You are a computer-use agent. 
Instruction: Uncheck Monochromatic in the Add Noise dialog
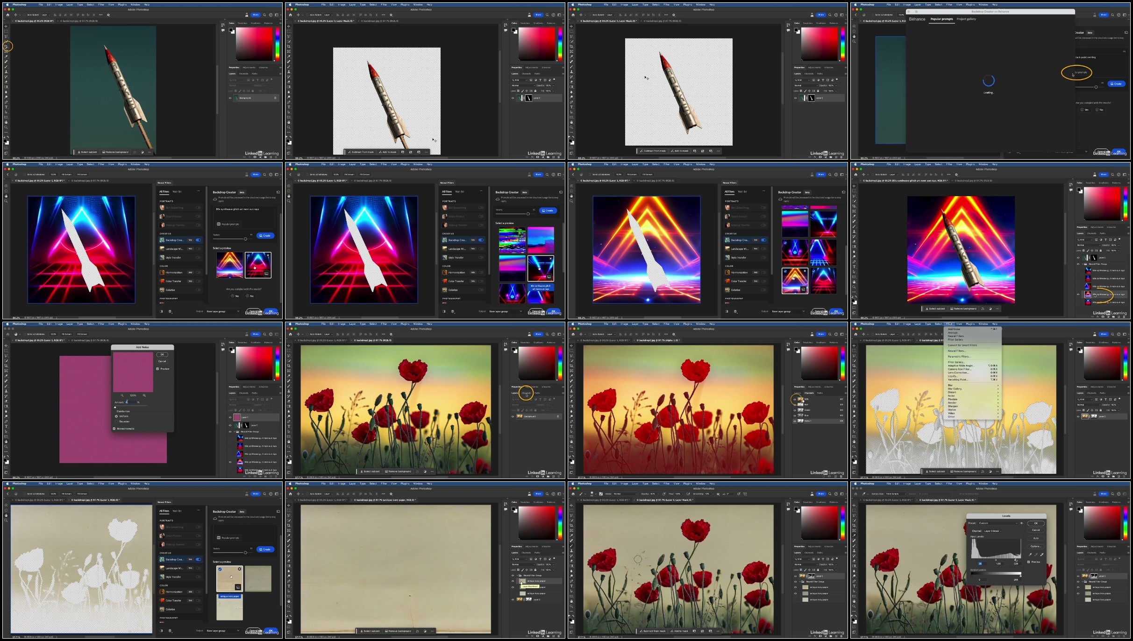114,429
